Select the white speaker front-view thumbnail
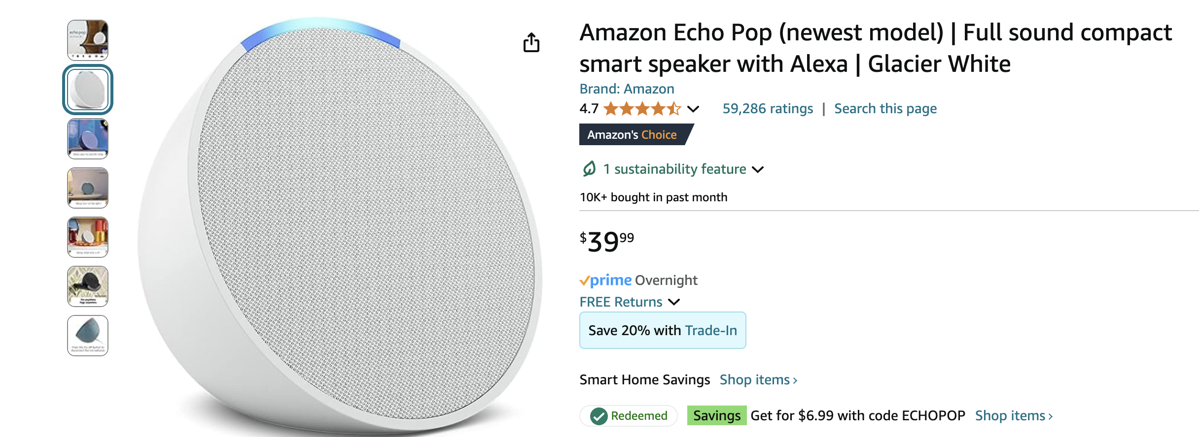 point(88,90)
